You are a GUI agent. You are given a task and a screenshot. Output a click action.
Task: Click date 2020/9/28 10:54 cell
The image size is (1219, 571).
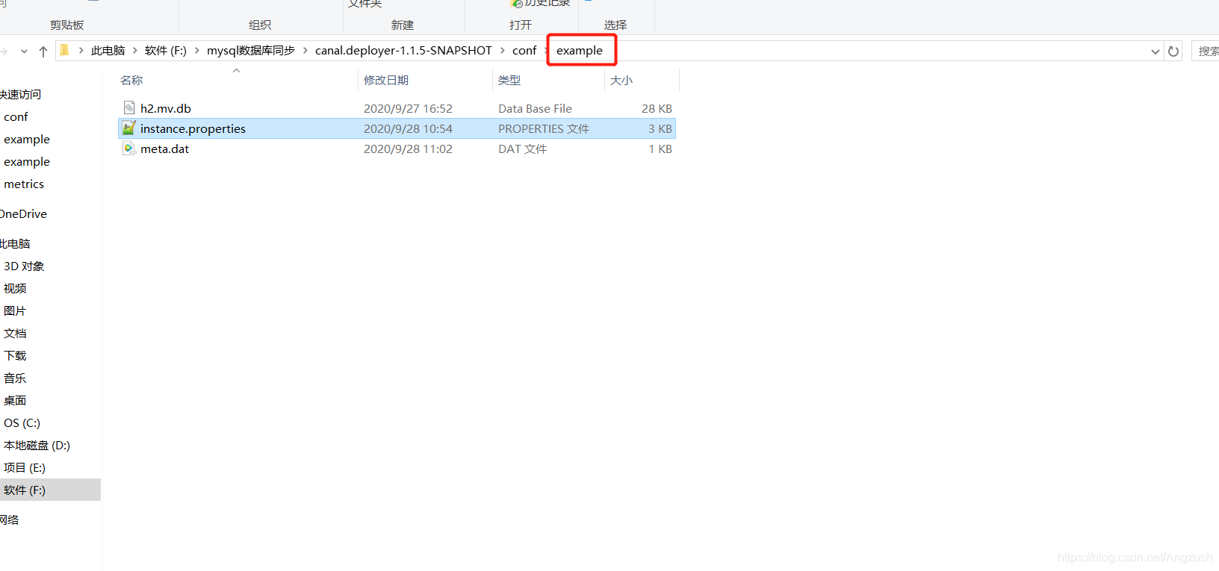coord(408,128)
